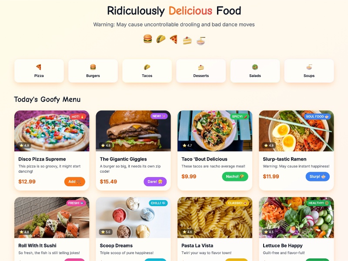Viewport: 348px width, 261px height.
Task: Click the green Nacho! button
Action: [x=235, y=177]
